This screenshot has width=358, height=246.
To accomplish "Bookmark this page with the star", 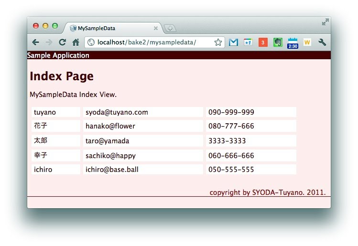I will click(x=218, y=43).
